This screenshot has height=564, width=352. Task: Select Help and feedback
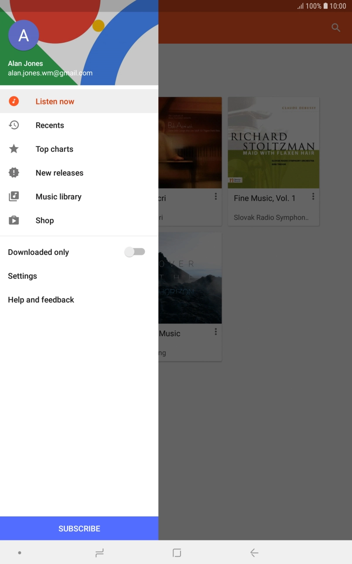pos(41,300)
